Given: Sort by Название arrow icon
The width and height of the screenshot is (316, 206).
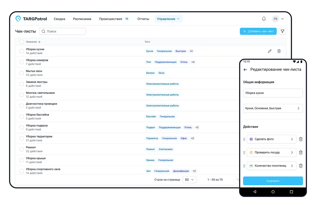Looking at the screenshot, I should 39,42.
